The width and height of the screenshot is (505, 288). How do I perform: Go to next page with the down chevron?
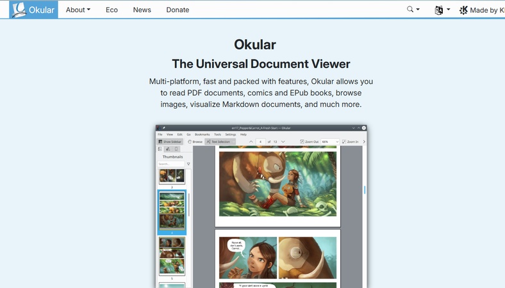click(283, 141)
